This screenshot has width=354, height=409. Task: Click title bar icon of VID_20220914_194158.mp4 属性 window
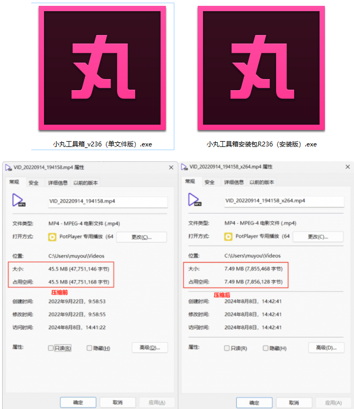point(8,168)
